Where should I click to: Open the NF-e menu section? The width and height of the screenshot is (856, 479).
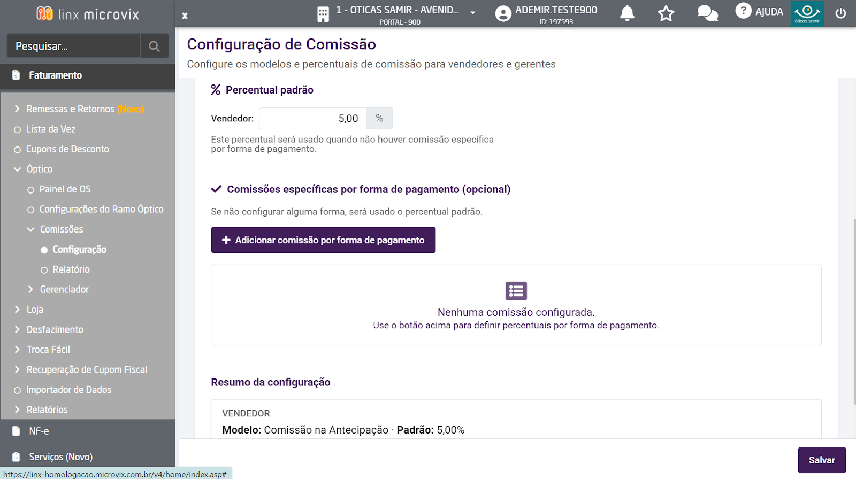[39, 431]
